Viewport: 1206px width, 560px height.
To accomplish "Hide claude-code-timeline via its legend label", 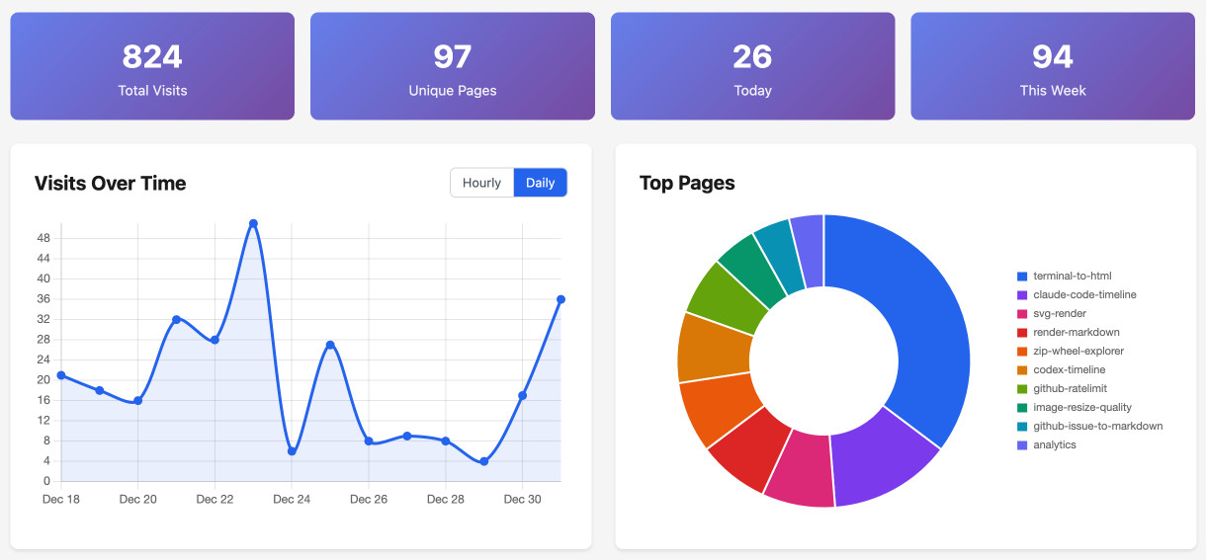I will pyautogui.click(x=1084, y=295).
